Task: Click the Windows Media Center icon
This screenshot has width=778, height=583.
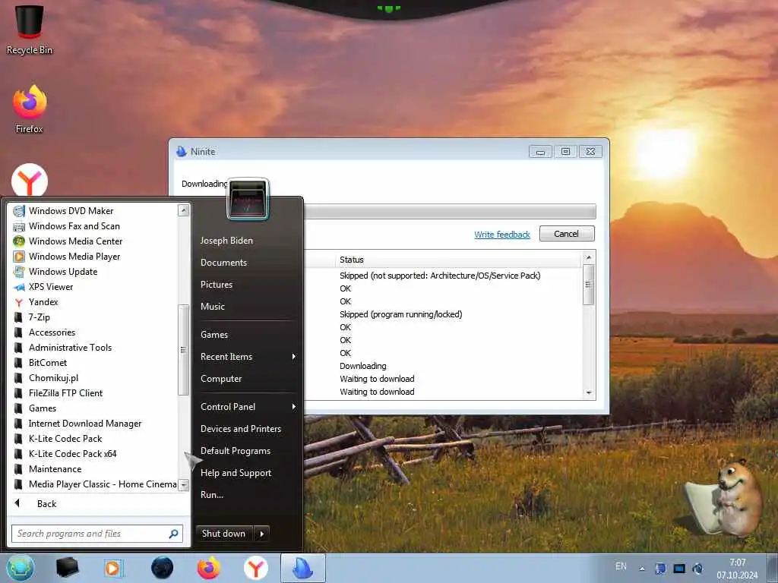Action: pos(19,241)
